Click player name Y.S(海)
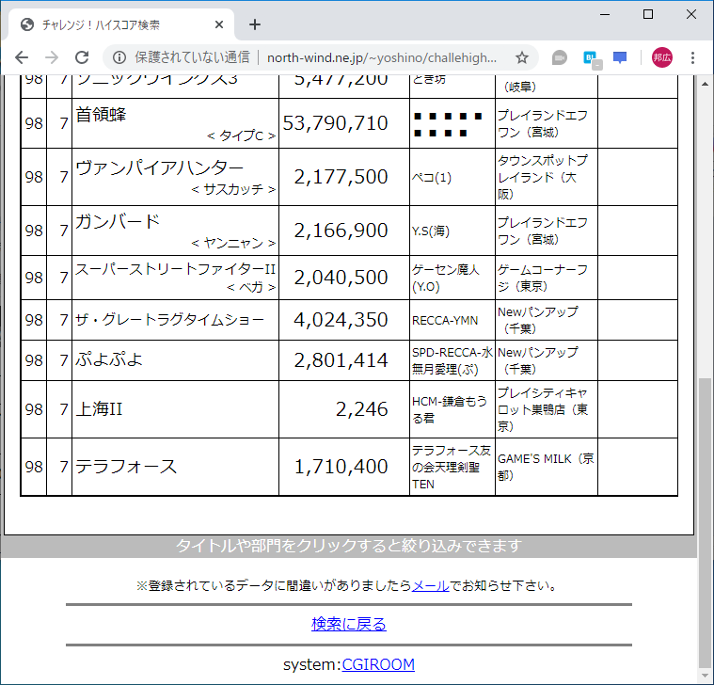This screenshot has width=714, height=685. 431,231
